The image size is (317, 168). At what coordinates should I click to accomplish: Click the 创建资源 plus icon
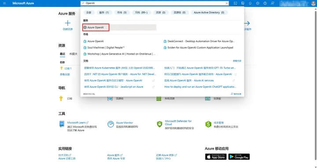tap(67, 23)
